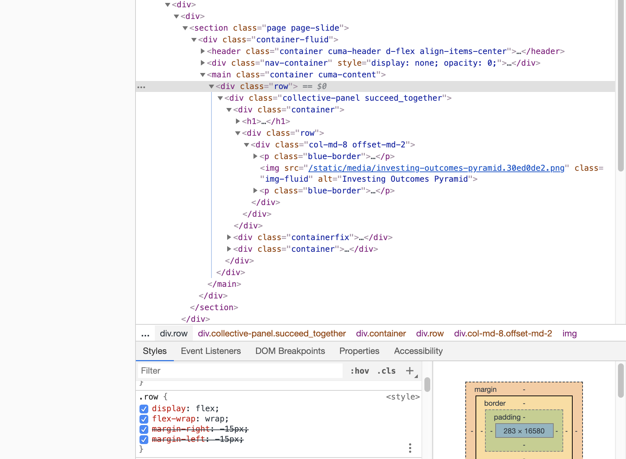Click the <style> source link in .row rule
Image resolution: width=626 pixels, height=459 pixels.
[x=403, y=397]
